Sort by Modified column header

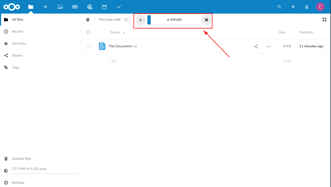[x=306, y=32]
